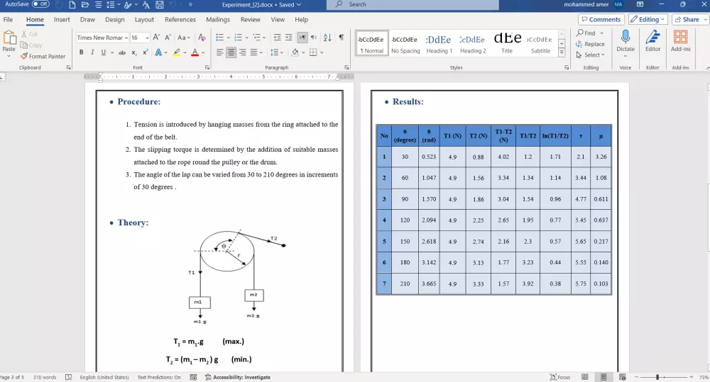Activate the Format Painter
Viewport: 710px width, 382px height.
pos(43,56)
